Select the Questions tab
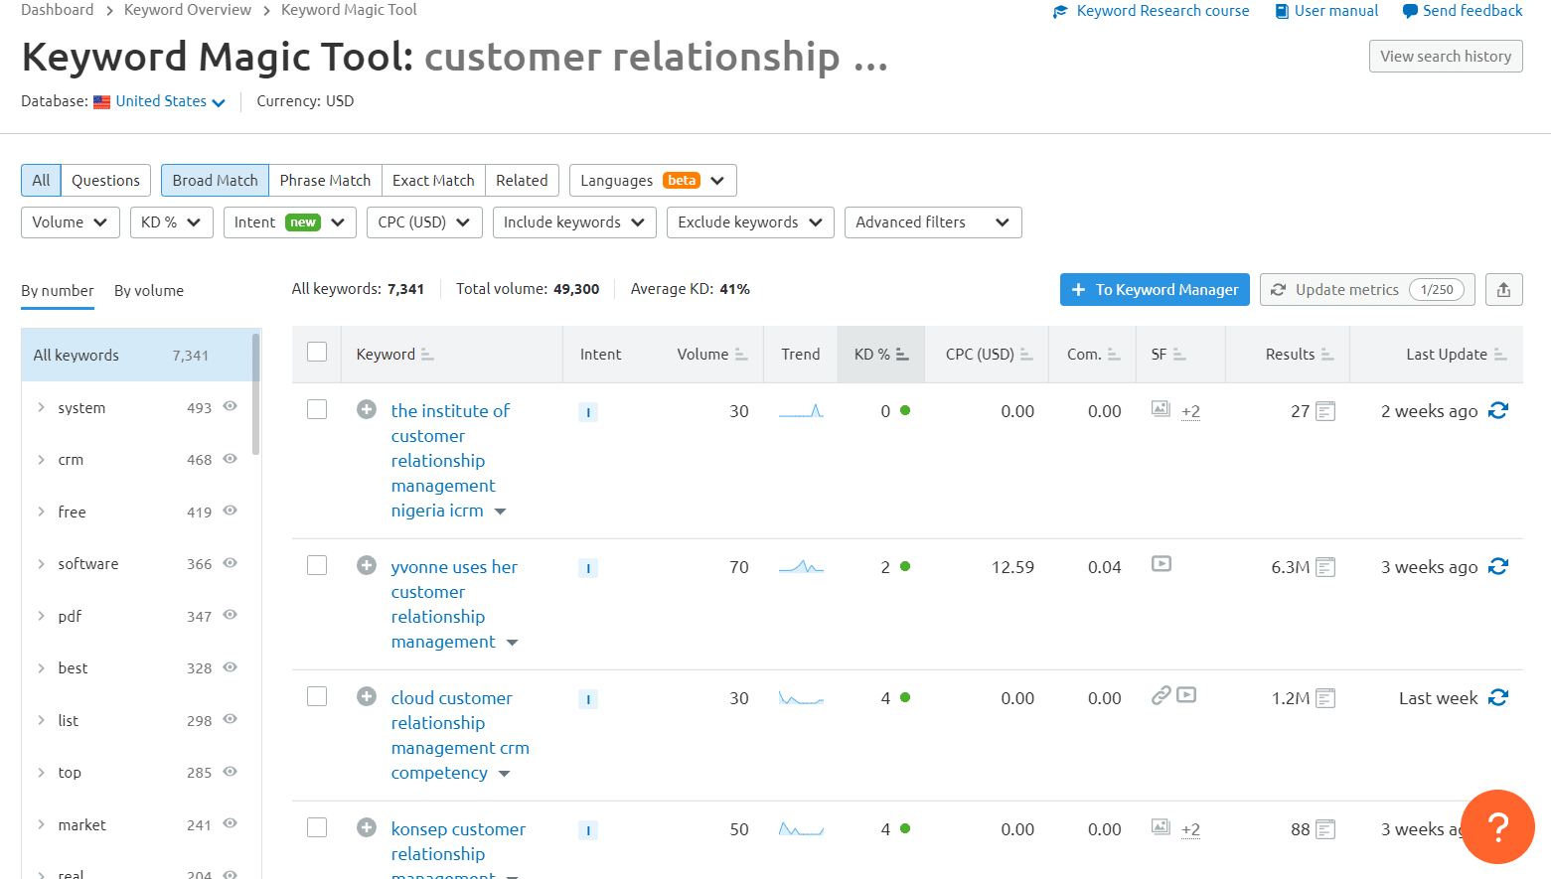 tap(105, 181)
